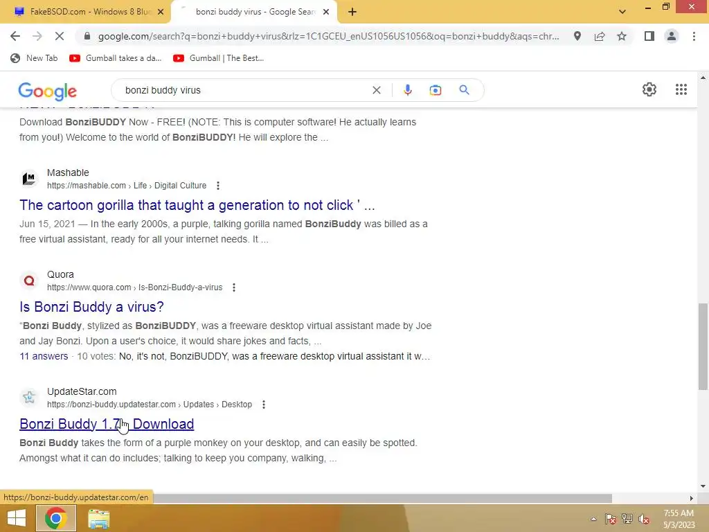Open 'Gumball takes a da...' bookmark
This screenshot has width=709, height=532.
pos(116,58)
